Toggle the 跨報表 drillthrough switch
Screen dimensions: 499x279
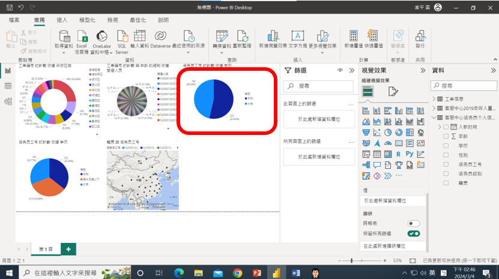[x=413, y=223]
